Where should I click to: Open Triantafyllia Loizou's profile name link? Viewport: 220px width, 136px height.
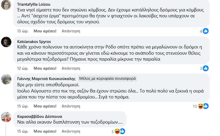[x=34, y=4]
